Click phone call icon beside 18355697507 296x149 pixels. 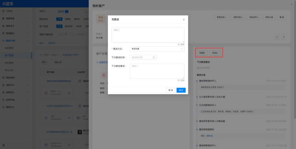pos(69,93)
